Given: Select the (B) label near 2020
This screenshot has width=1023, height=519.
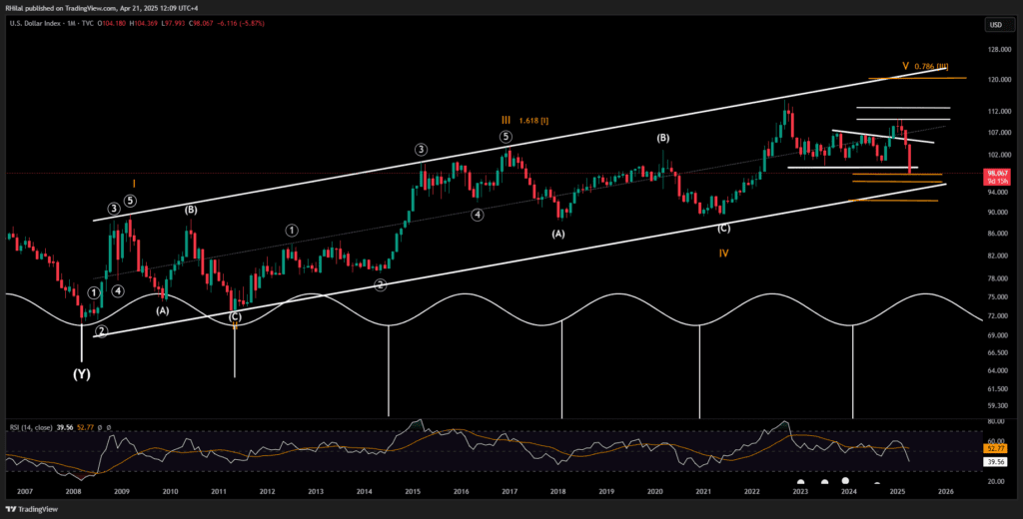Looking at the screenshot, I should pyautogui.click(x=661, y=138).
